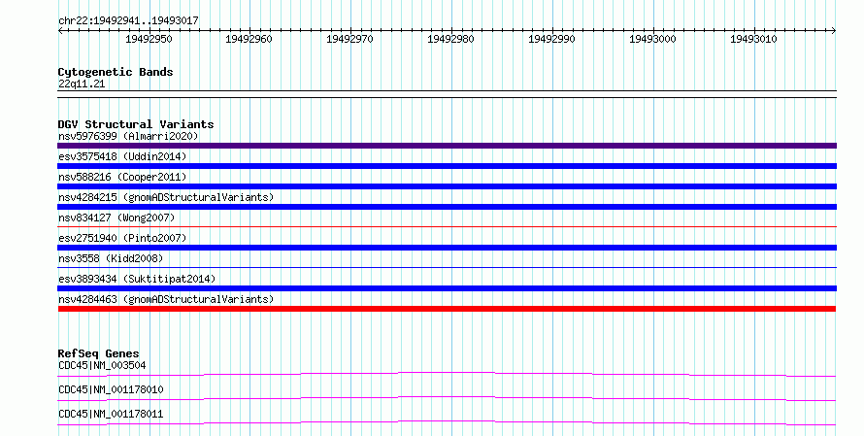Click the blue esv3893434 variant bar
The width and height of the screenshot is (864, 436).
pyautogui.click(x=447, y=288)
